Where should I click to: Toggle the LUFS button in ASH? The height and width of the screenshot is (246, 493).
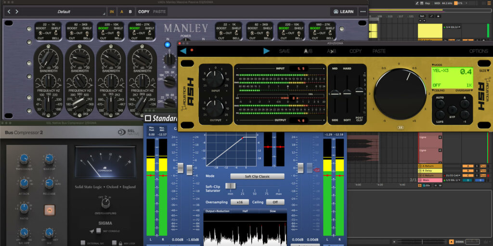tap(440, 115)
